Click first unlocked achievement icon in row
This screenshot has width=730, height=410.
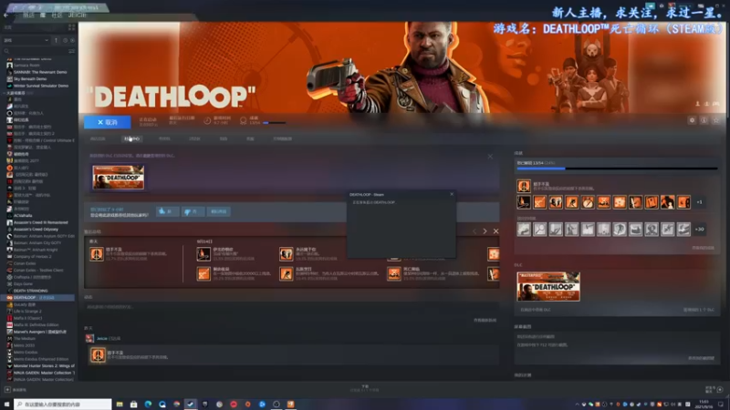524,202
